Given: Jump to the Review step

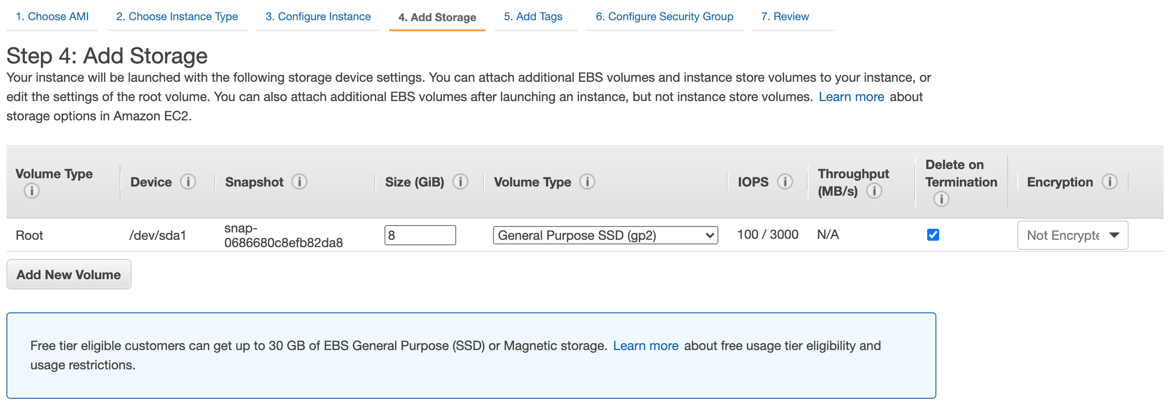Looking at the screenshot, I should point(785,17).
